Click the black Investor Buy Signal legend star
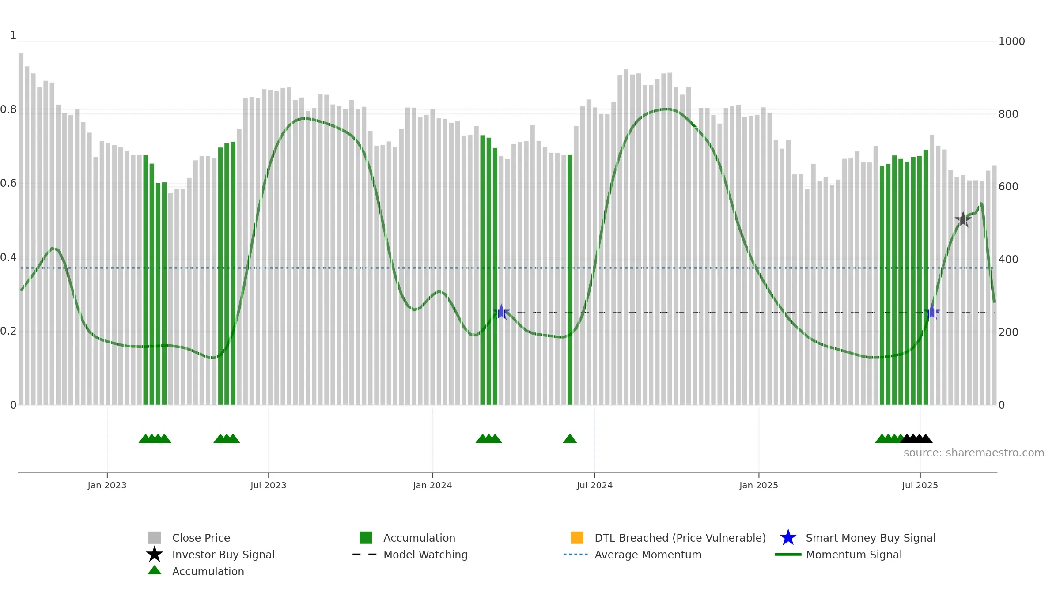1060x596 pixels. pyautogui.click(x=155, y=555)
